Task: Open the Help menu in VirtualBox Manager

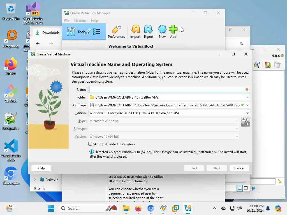Action: [94, 21]
